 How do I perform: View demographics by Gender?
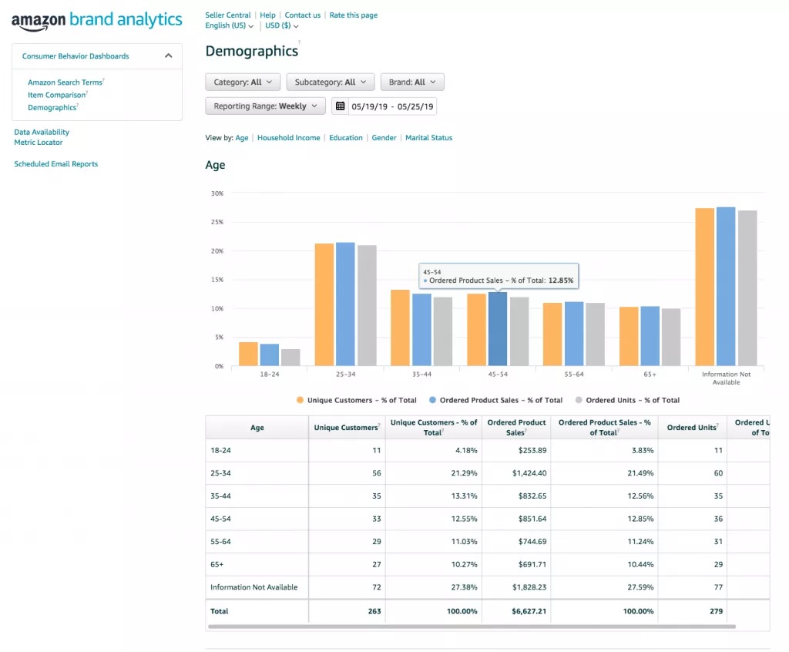pyautogui.click(x=384, y=138)
